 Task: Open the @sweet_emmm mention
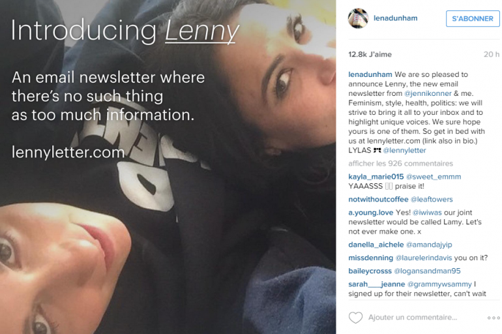pyautogui.click(x=434, y=177)
